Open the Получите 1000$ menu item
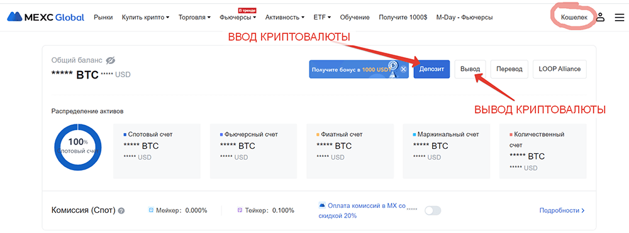629x233 pixels. tap(403, 17)
